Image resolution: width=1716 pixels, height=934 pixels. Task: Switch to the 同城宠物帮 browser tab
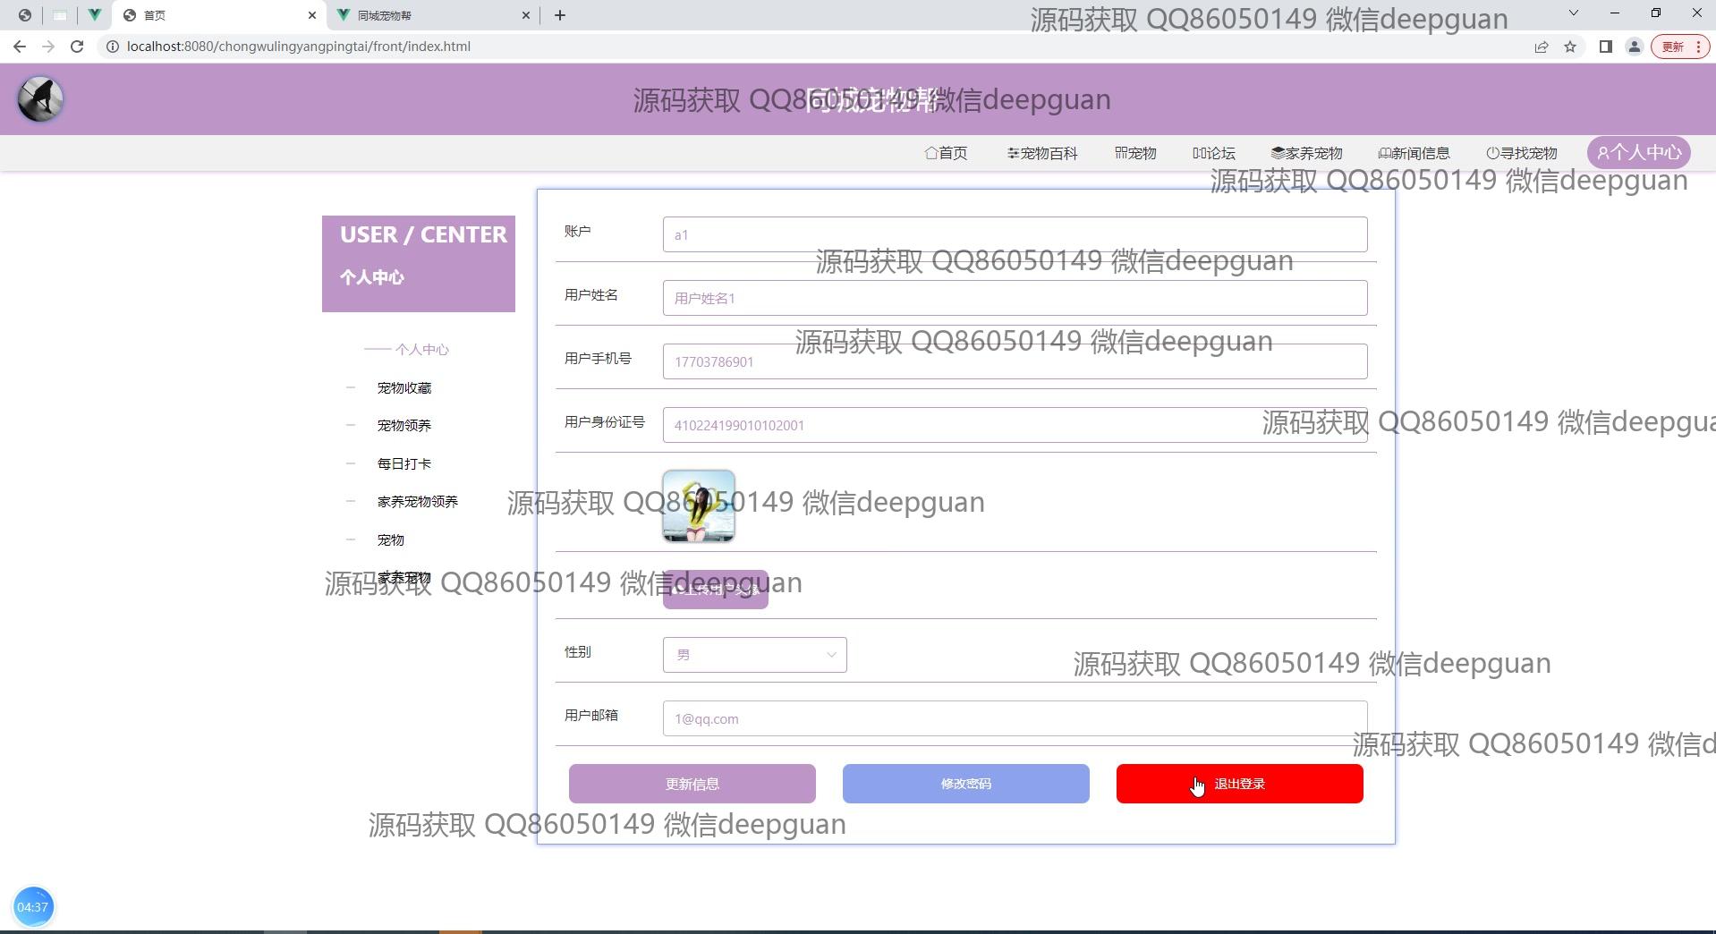(x=429, y=15)
